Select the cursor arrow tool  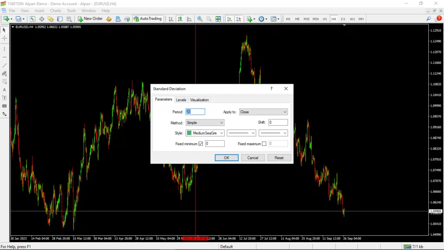click(x=4, y=30)
